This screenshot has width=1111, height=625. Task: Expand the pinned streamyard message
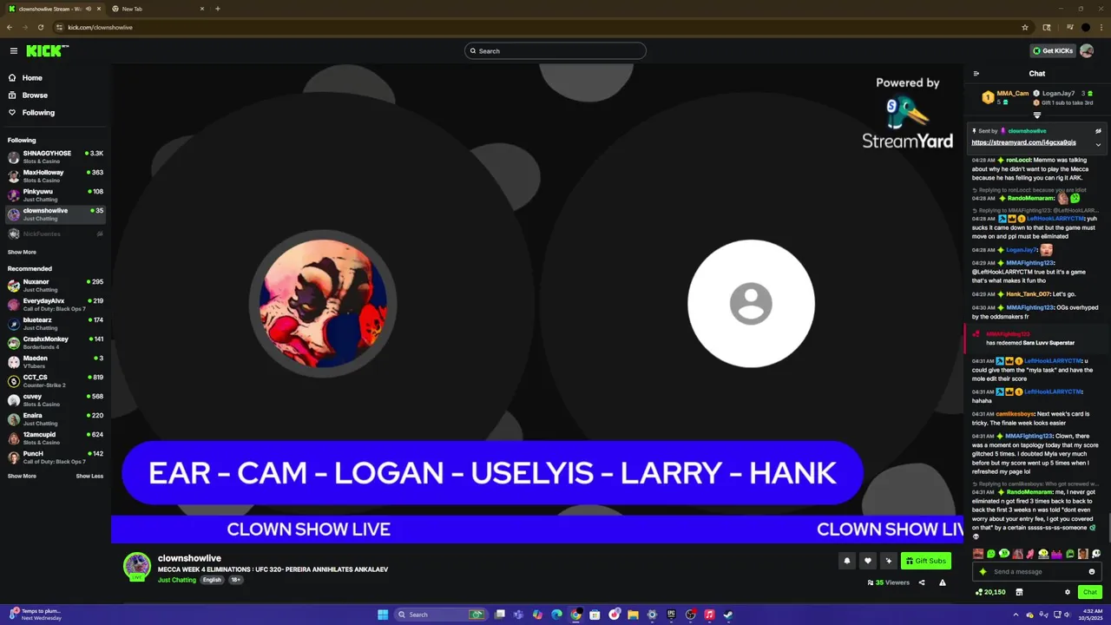coord(1098,144)
